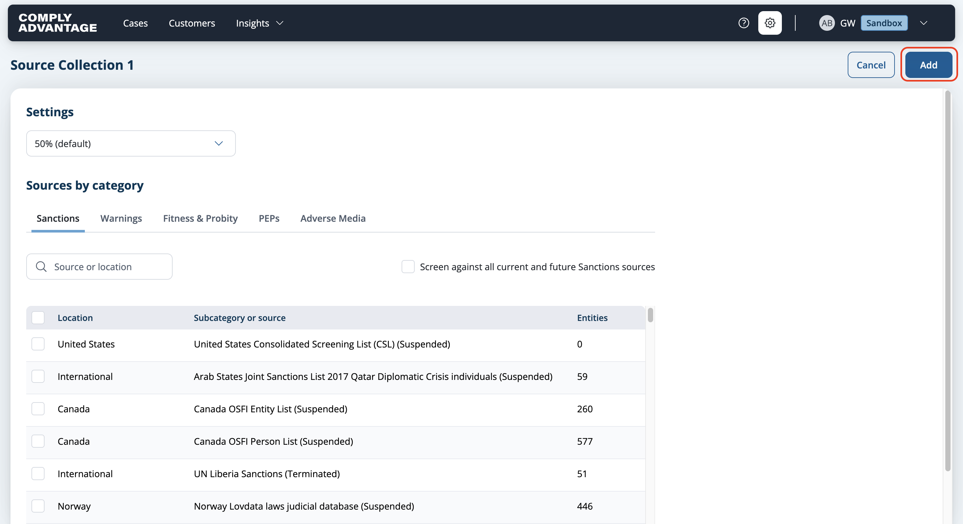Click the ComplyAdvantage logo
Viewport: 963px width, 524px height.
coord(58,23)
